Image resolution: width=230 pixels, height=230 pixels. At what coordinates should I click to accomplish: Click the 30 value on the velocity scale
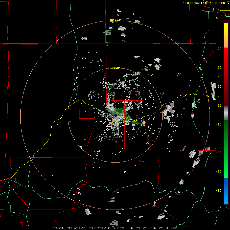[x=220, y=87]
